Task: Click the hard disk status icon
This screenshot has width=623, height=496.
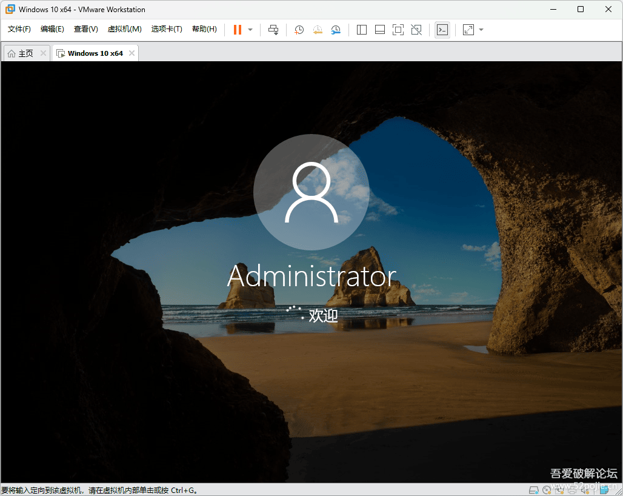Action: coord(533,490)
